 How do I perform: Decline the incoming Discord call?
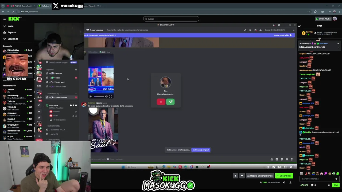click(x=161, y=102)
